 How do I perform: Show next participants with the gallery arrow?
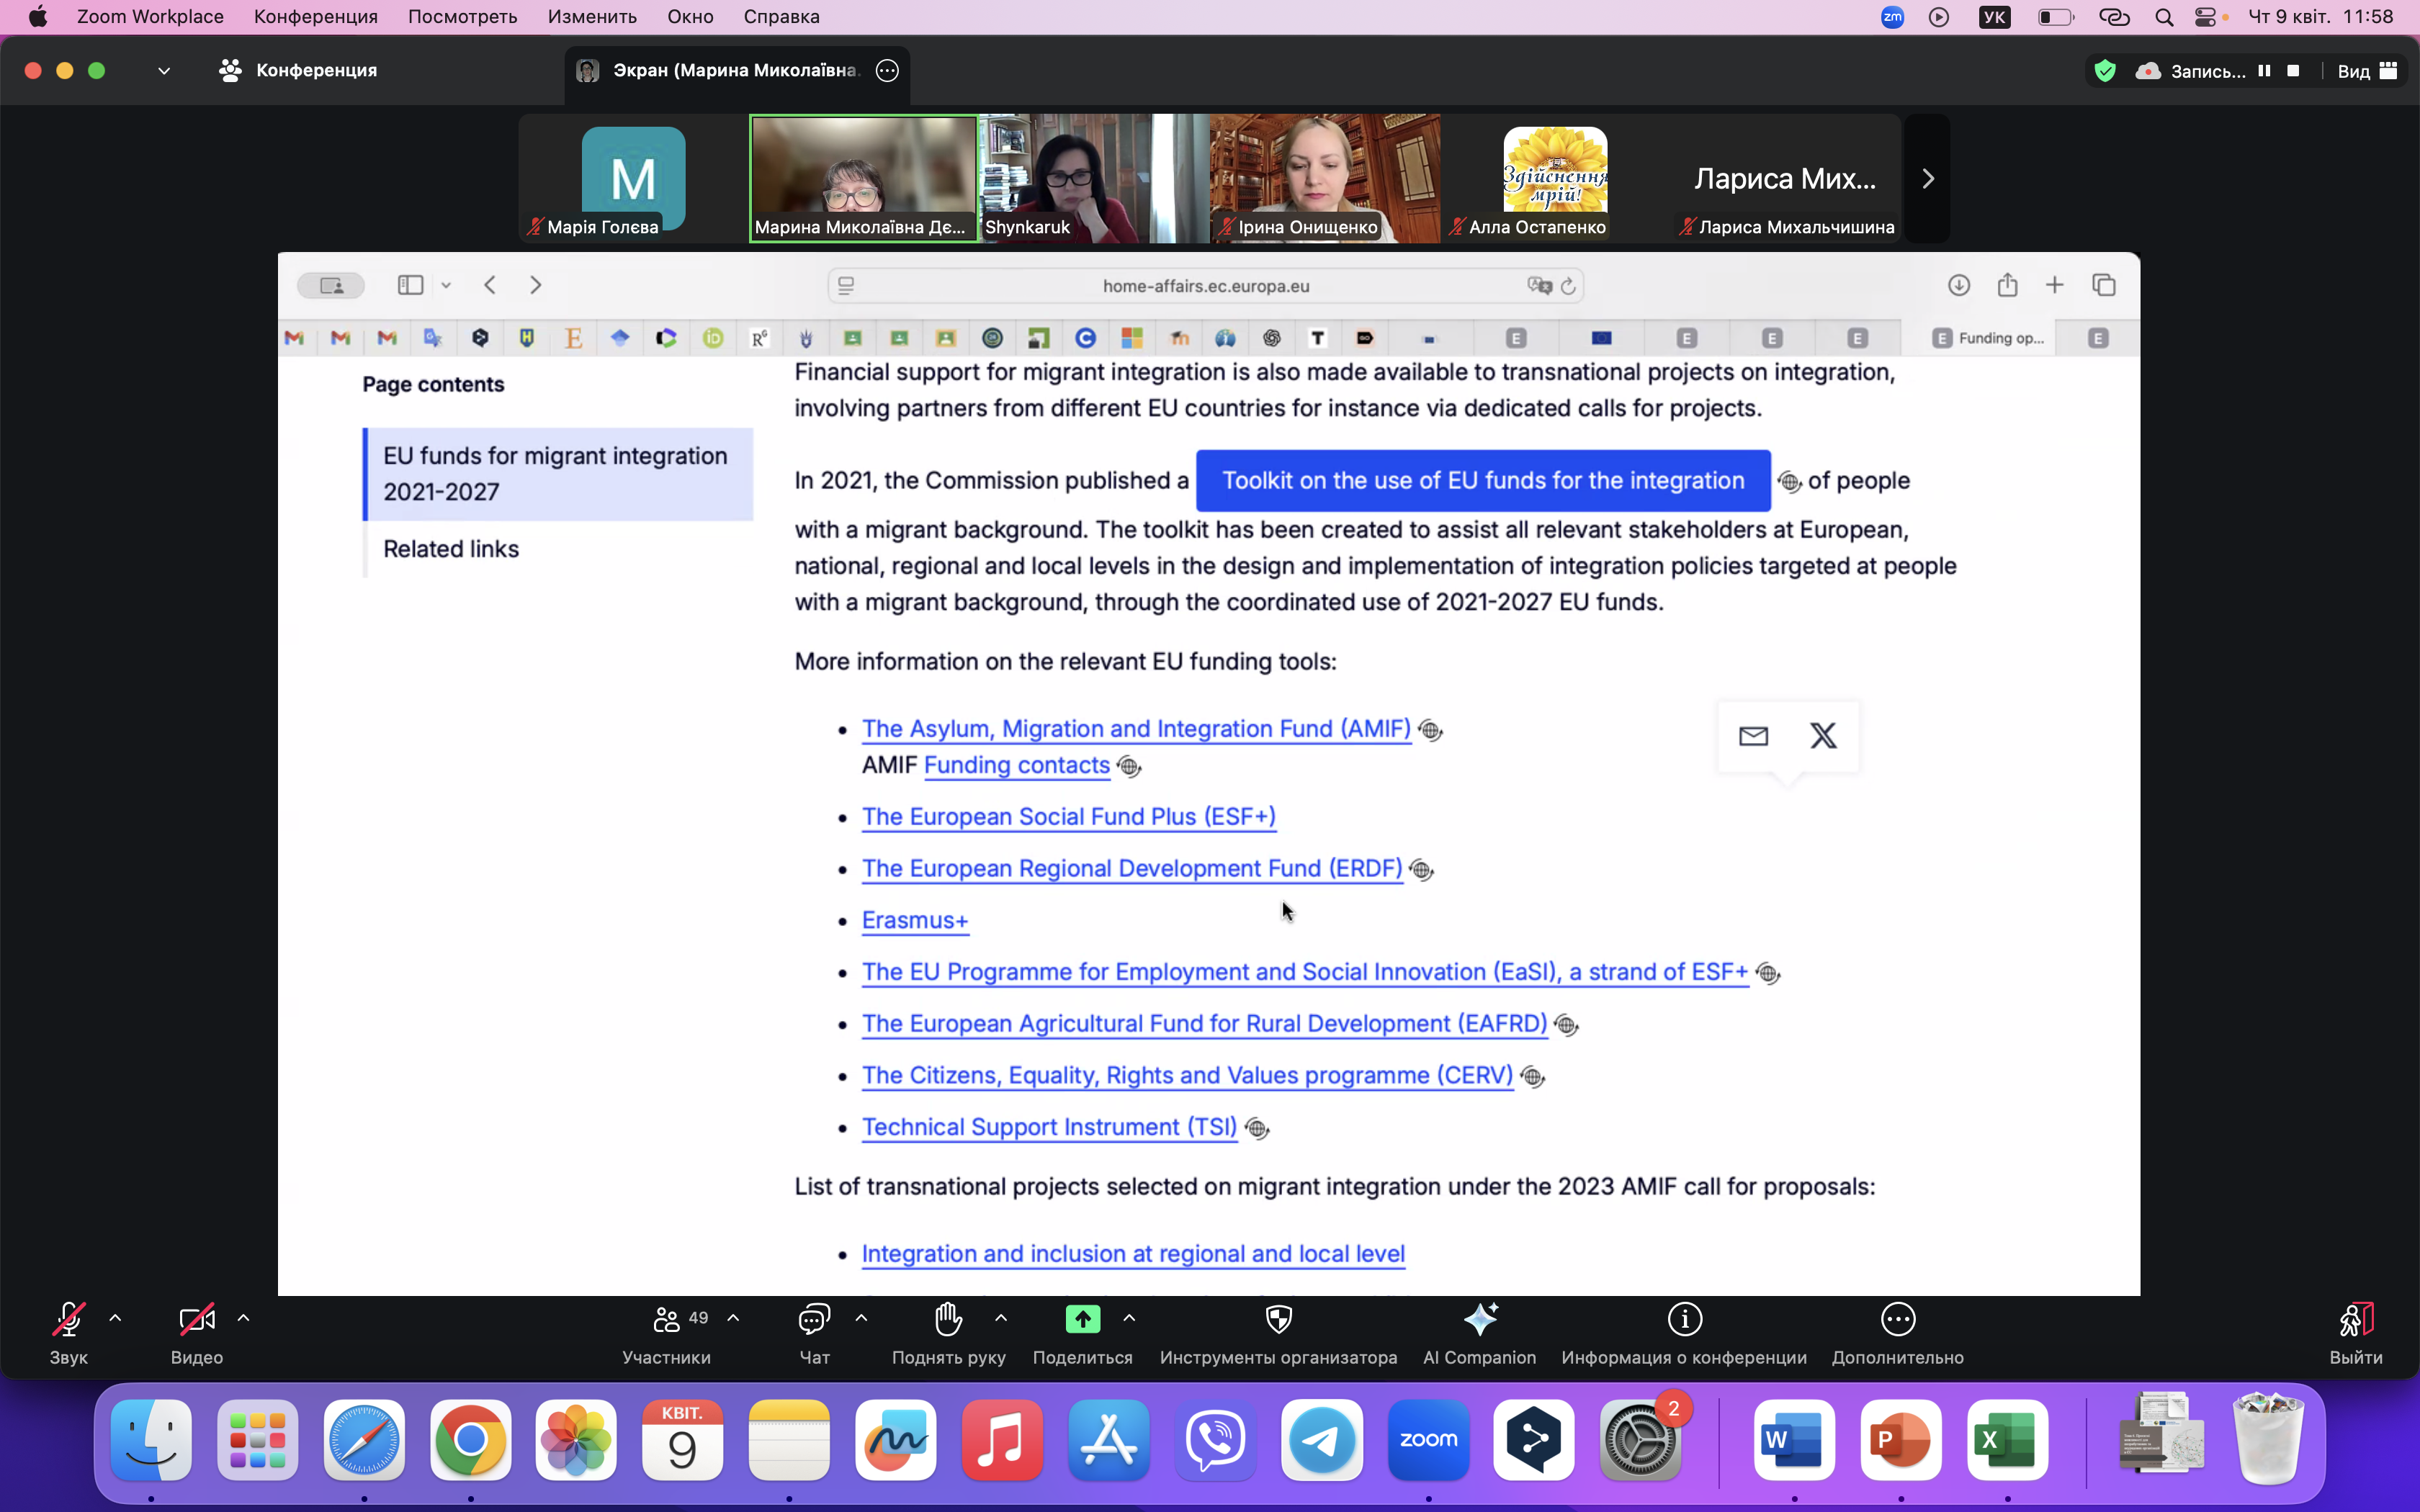click(x=1927, y=179)
